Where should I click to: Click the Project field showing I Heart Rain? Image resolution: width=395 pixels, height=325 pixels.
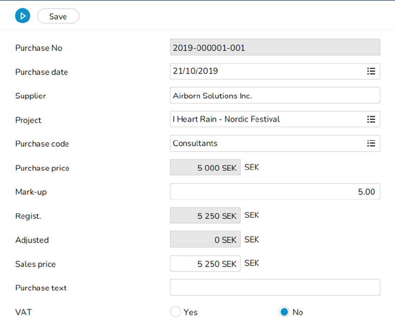266,119
